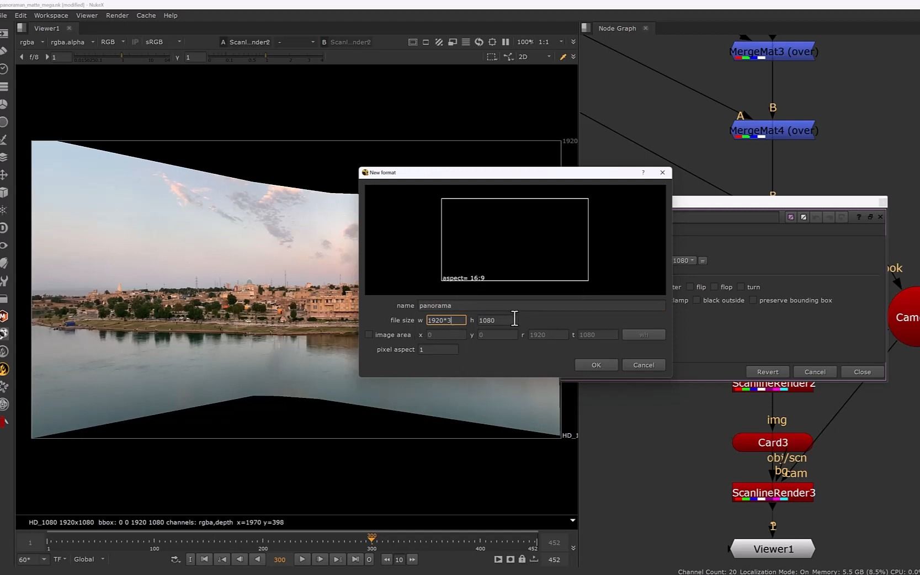This screenshot has height=575, width=920.
Task: Click OK in the New format dialog
Action: click(596, 365)
